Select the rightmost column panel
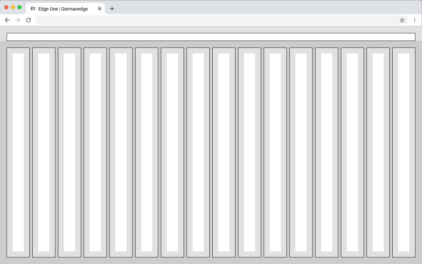 click(404, 152)
